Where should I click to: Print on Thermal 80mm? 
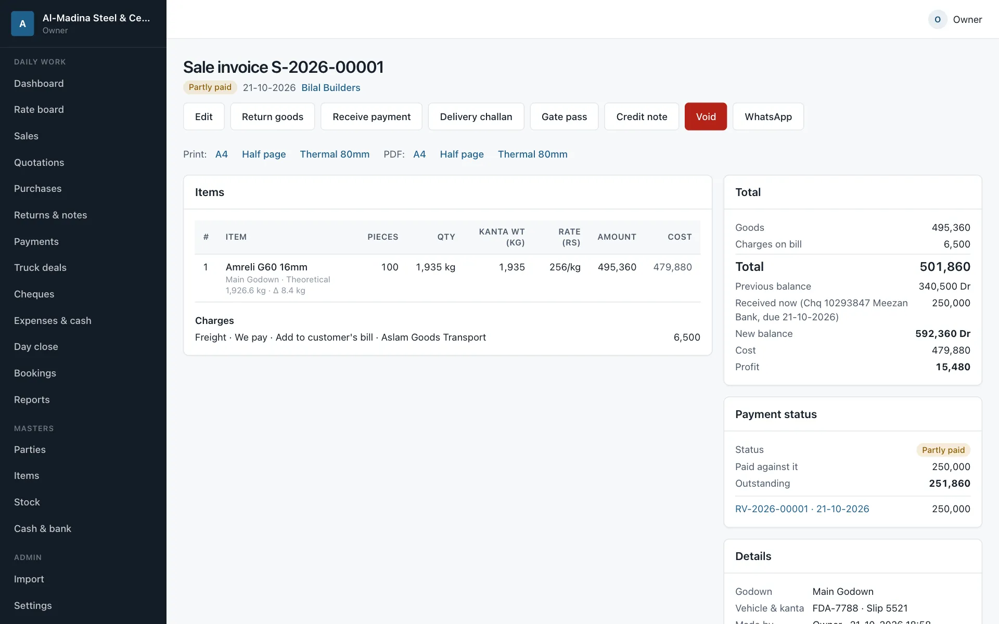pos(335,154)
